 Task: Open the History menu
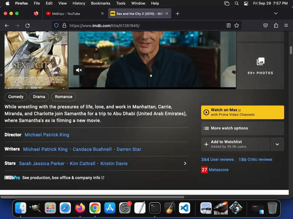pos(79,3)
